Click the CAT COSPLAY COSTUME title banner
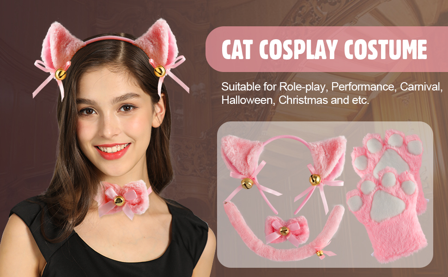Image resolution: width=448 pixels, height=277 pixels. (x=327, y=49)
